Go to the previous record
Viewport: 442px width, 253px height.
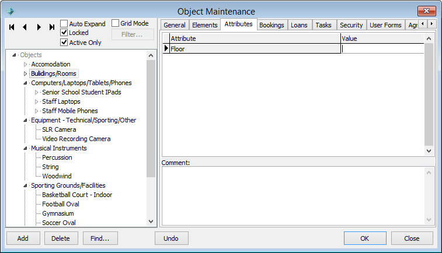click(25, 27)
